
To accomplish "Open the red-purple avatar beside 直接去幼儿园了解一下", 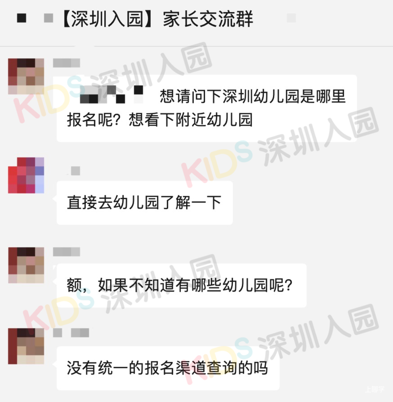I will 26,175.
